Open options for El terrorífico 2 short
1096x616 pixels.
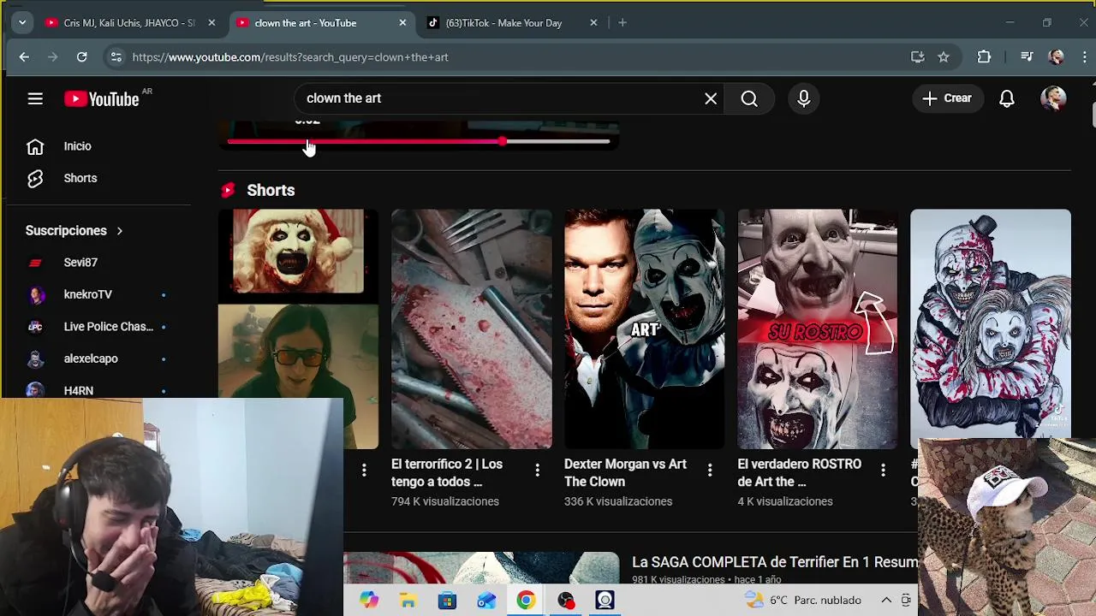(537, 470)
